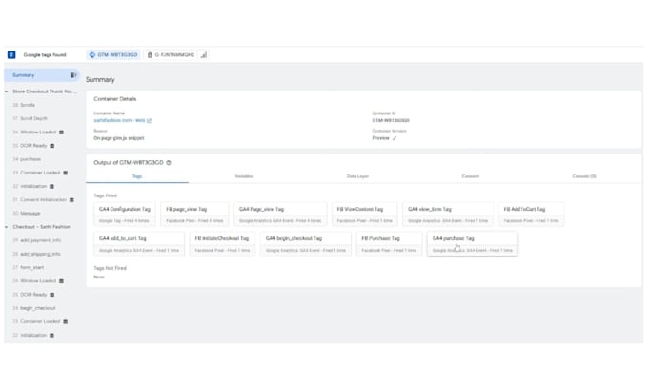
Task: Click external link icon beside container name
Action: click(x=150, y=121)
